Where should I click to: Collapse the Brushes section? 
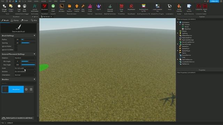pos(34,80)
